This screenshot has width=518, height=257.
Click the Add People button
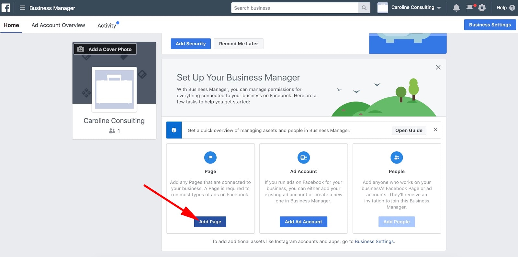(397, 222)
